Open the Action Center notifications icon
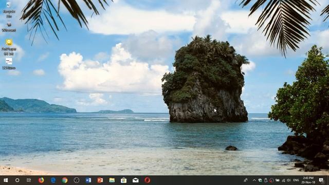Screen dimensions: 329x185 tap(321, 180)
